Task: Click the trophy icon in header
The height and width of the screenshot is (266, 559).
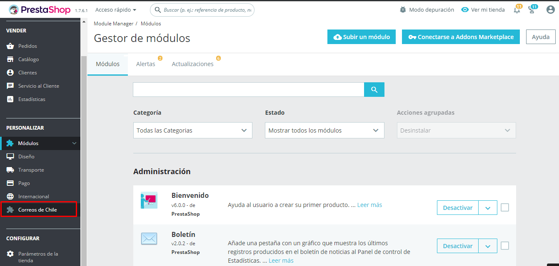Action: point(532,10)
